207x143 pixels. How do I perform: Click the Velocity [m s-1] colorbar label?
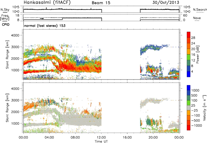(204, 108)
